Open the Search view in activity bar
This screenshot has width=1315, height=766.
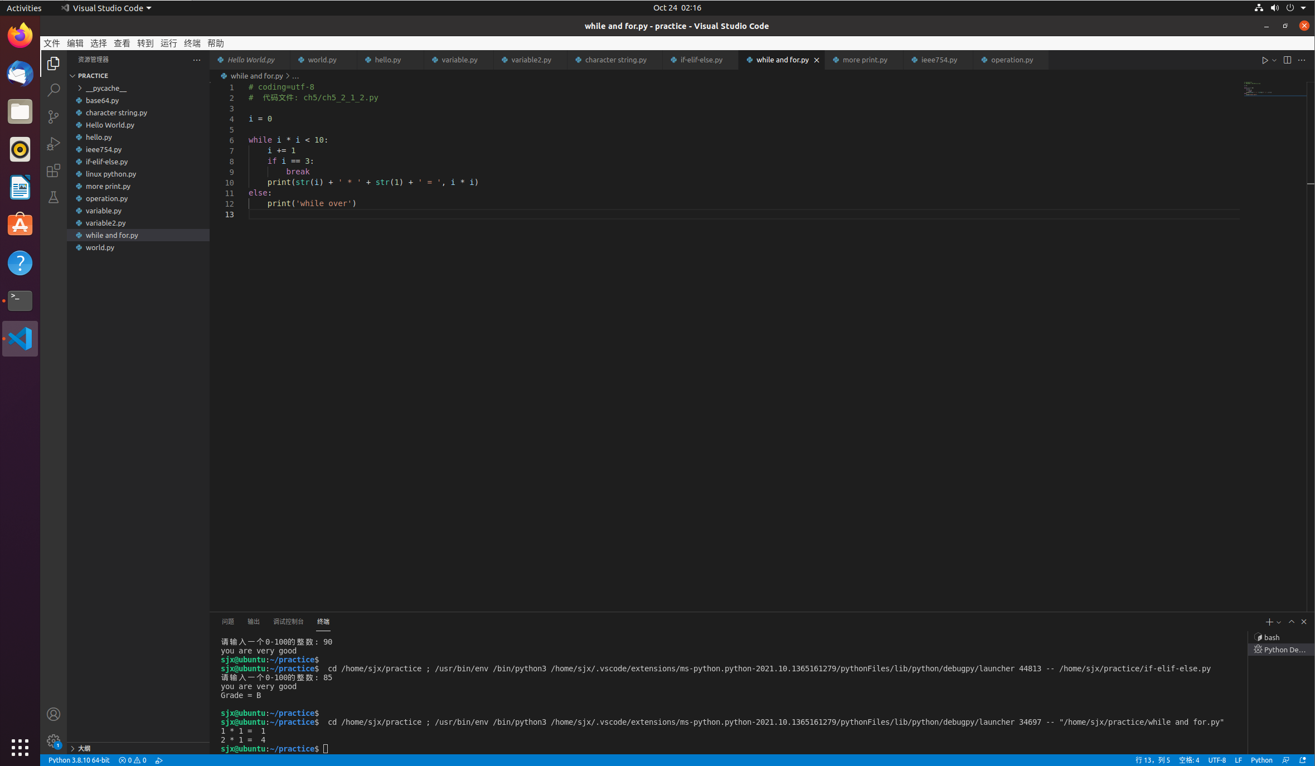pyautogui.click(x=54, y=90)
